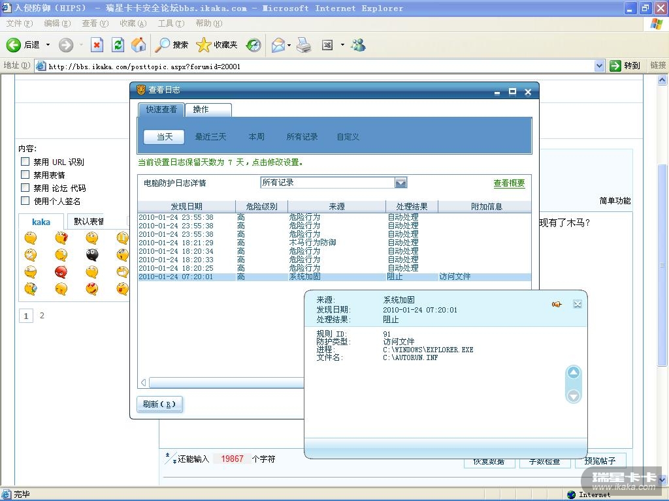The width and height of the screenshot is (669, 501).
Task: Sort by 发现日期 column header
Action: 186,206
